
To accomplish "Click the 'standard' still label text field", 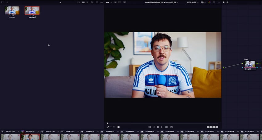I will tap(32, 17).
